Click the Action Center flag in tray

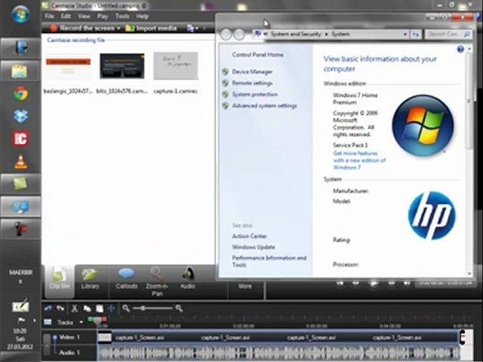pos(21,320)
